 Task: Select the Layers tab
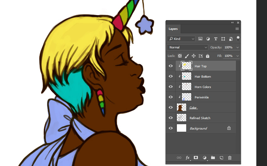point(173,29)
